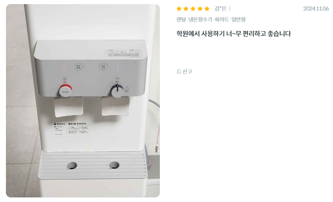The width and height of the screenshot is (333, 202).
Task: Click the fifth rating star
Action: coord(207,9)
